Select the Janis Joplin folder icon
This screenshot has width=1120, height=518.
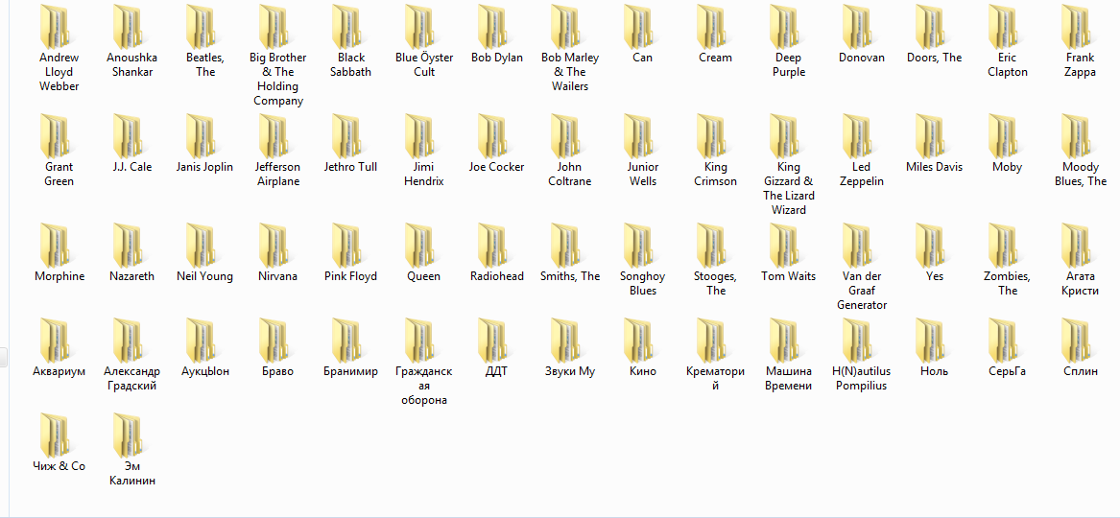click(x=201, y=135)
